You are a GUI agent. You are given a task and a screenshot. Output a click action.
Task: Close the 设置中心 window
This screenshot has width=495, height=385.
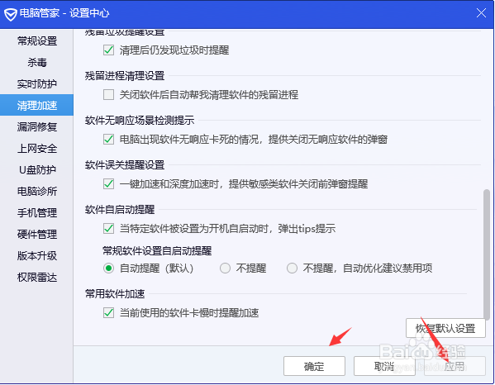pos(481,13)
